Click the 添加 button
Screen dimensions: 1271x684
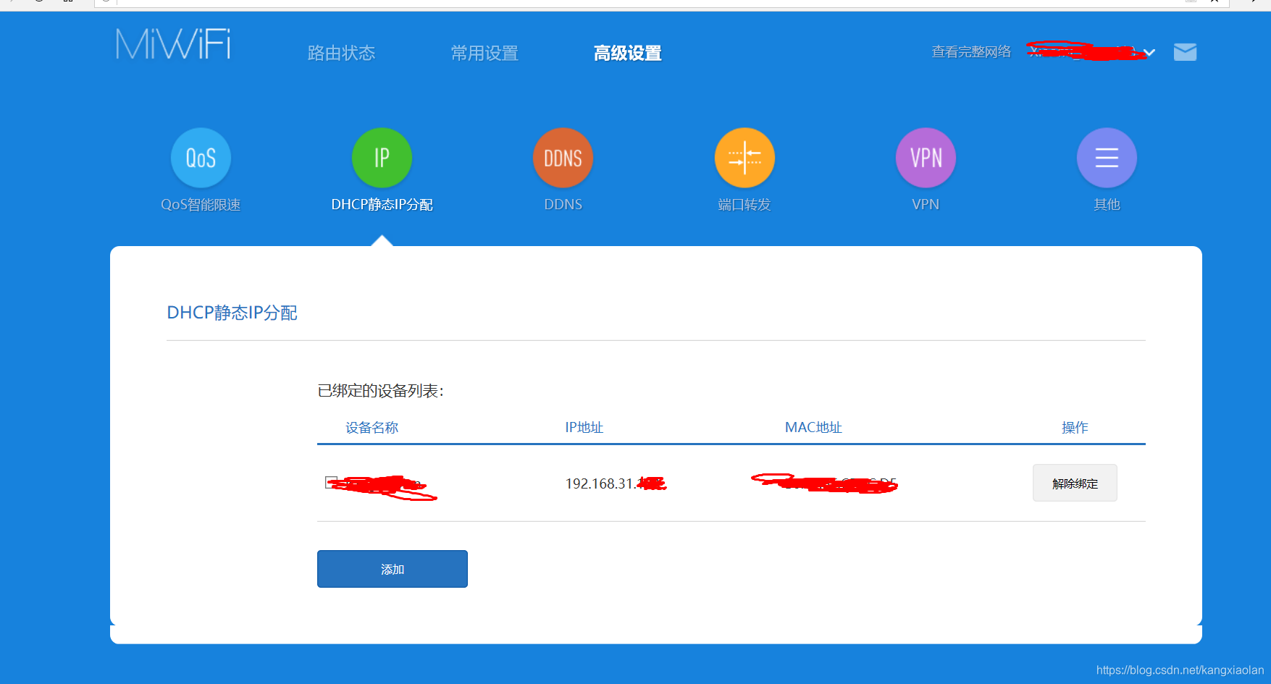pos(393,569)
